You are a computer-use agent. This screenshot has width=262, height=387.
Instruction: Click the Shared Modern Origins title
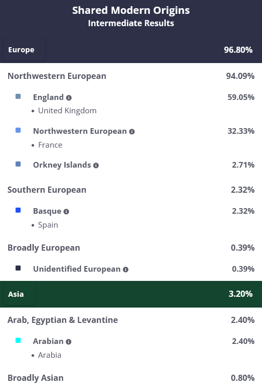point(131,10)
